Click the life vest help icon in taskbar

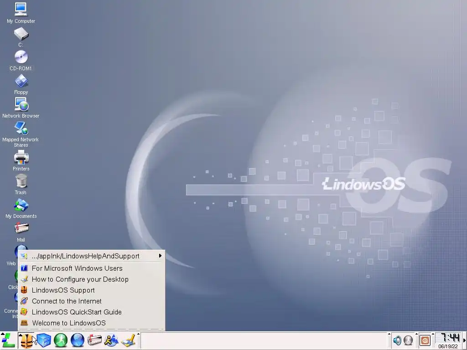pos(26,341)
